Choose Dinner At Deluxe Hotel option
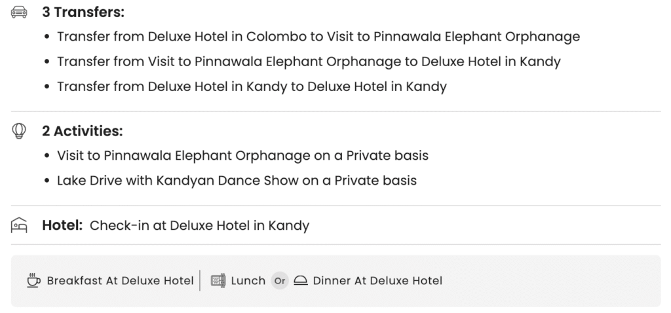 (377, 281)
